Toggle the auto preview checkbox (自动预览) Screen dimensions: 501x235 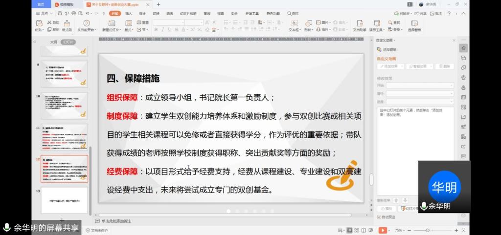(x=379, y=216)
